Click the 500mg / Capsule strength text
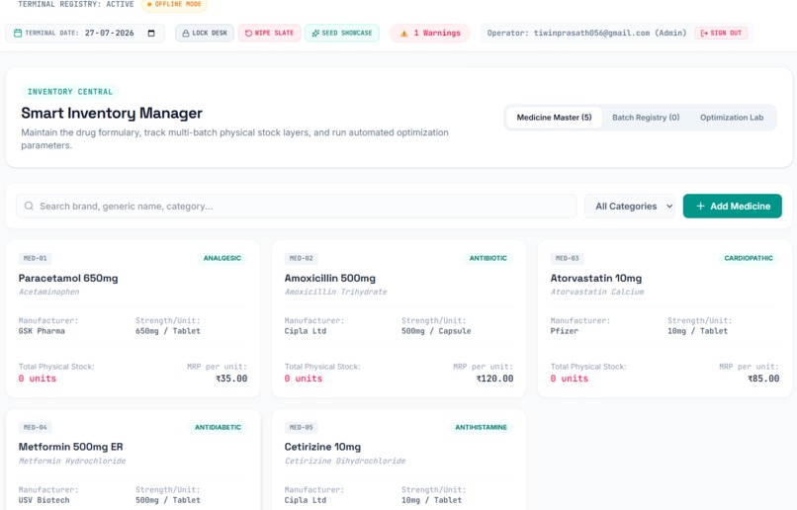 (436, 331)
